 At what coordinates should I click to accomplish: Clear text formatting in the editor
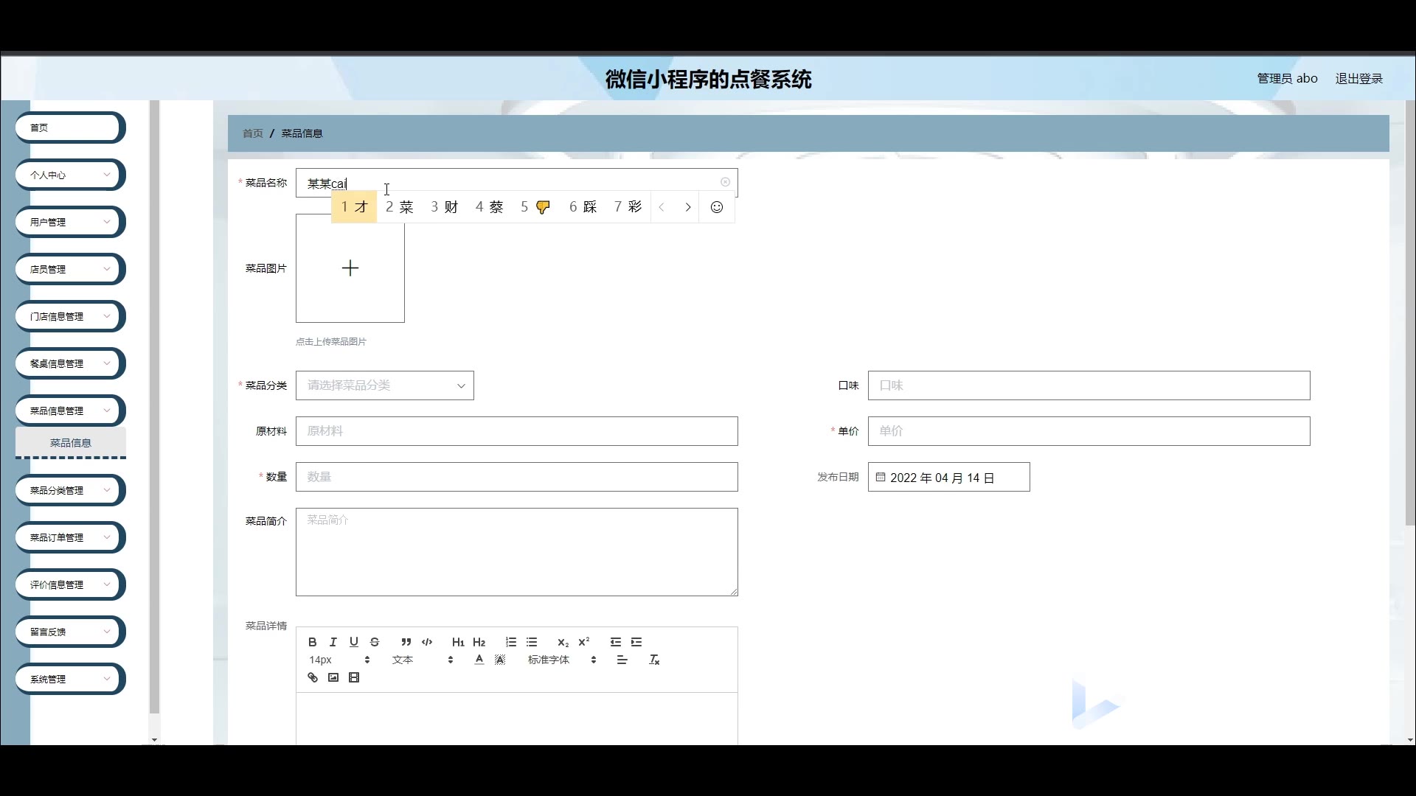(654, 660)
